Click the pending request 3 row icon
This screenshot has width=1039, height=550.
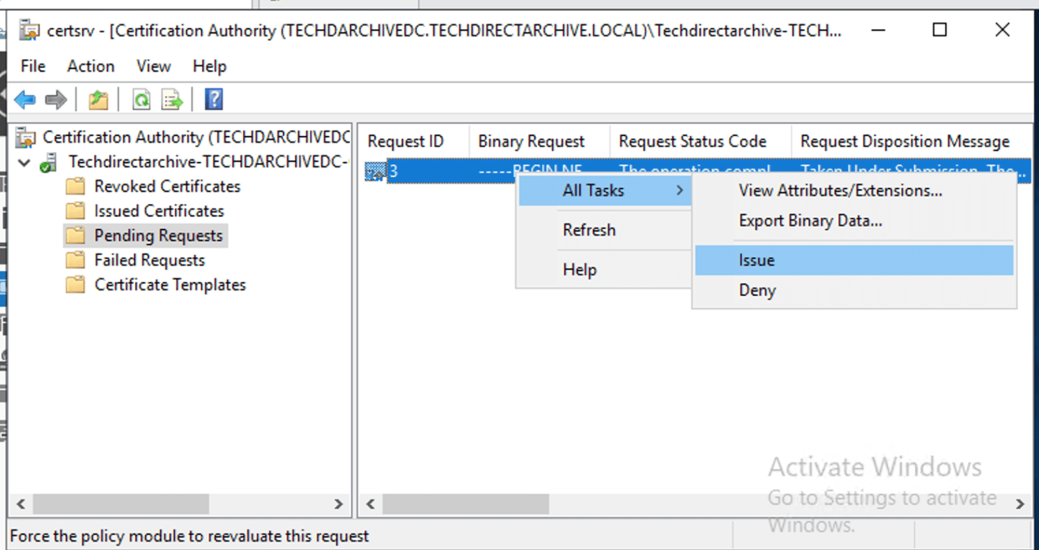(x=375, y=172)
